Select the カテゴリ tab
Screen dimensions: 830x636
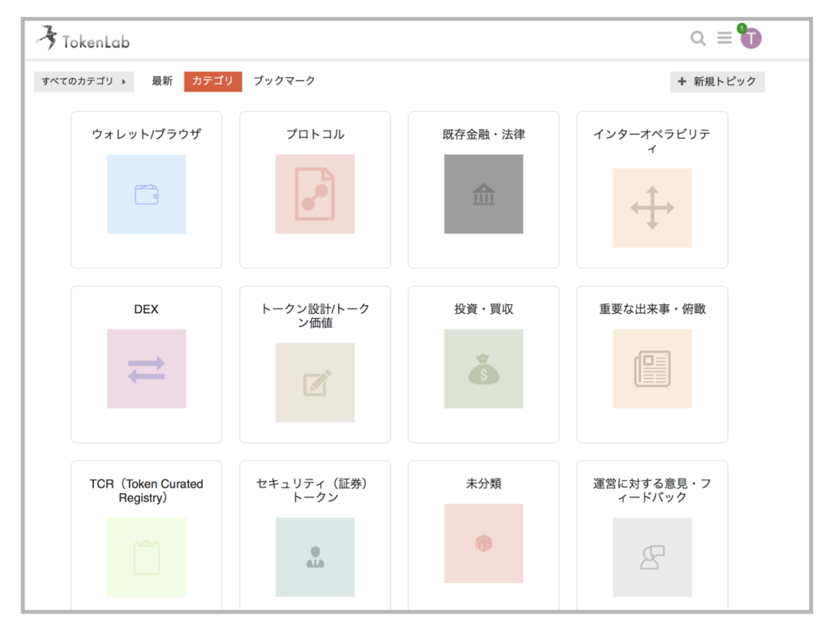213,81
